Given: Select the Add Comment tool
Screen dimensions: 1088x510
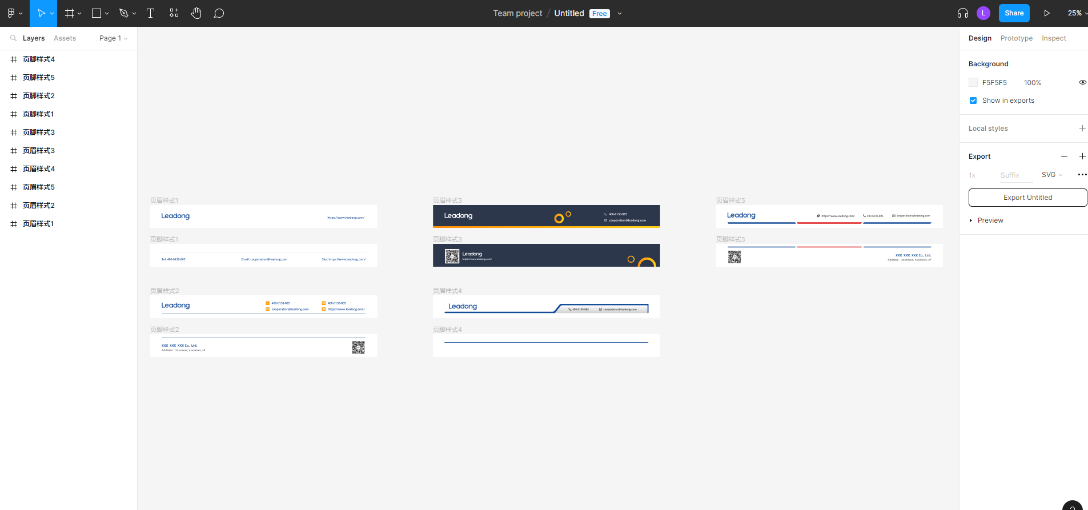Looking at the screenshot, I should tap(219, 13).
